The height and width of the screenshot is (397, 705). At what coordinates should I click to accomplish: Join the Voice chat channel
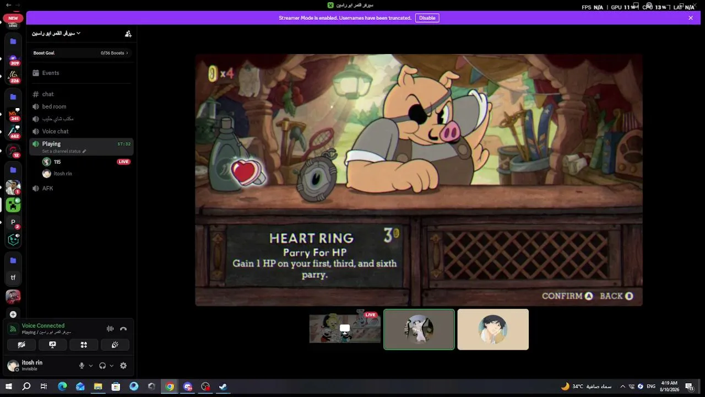point(81,131)
